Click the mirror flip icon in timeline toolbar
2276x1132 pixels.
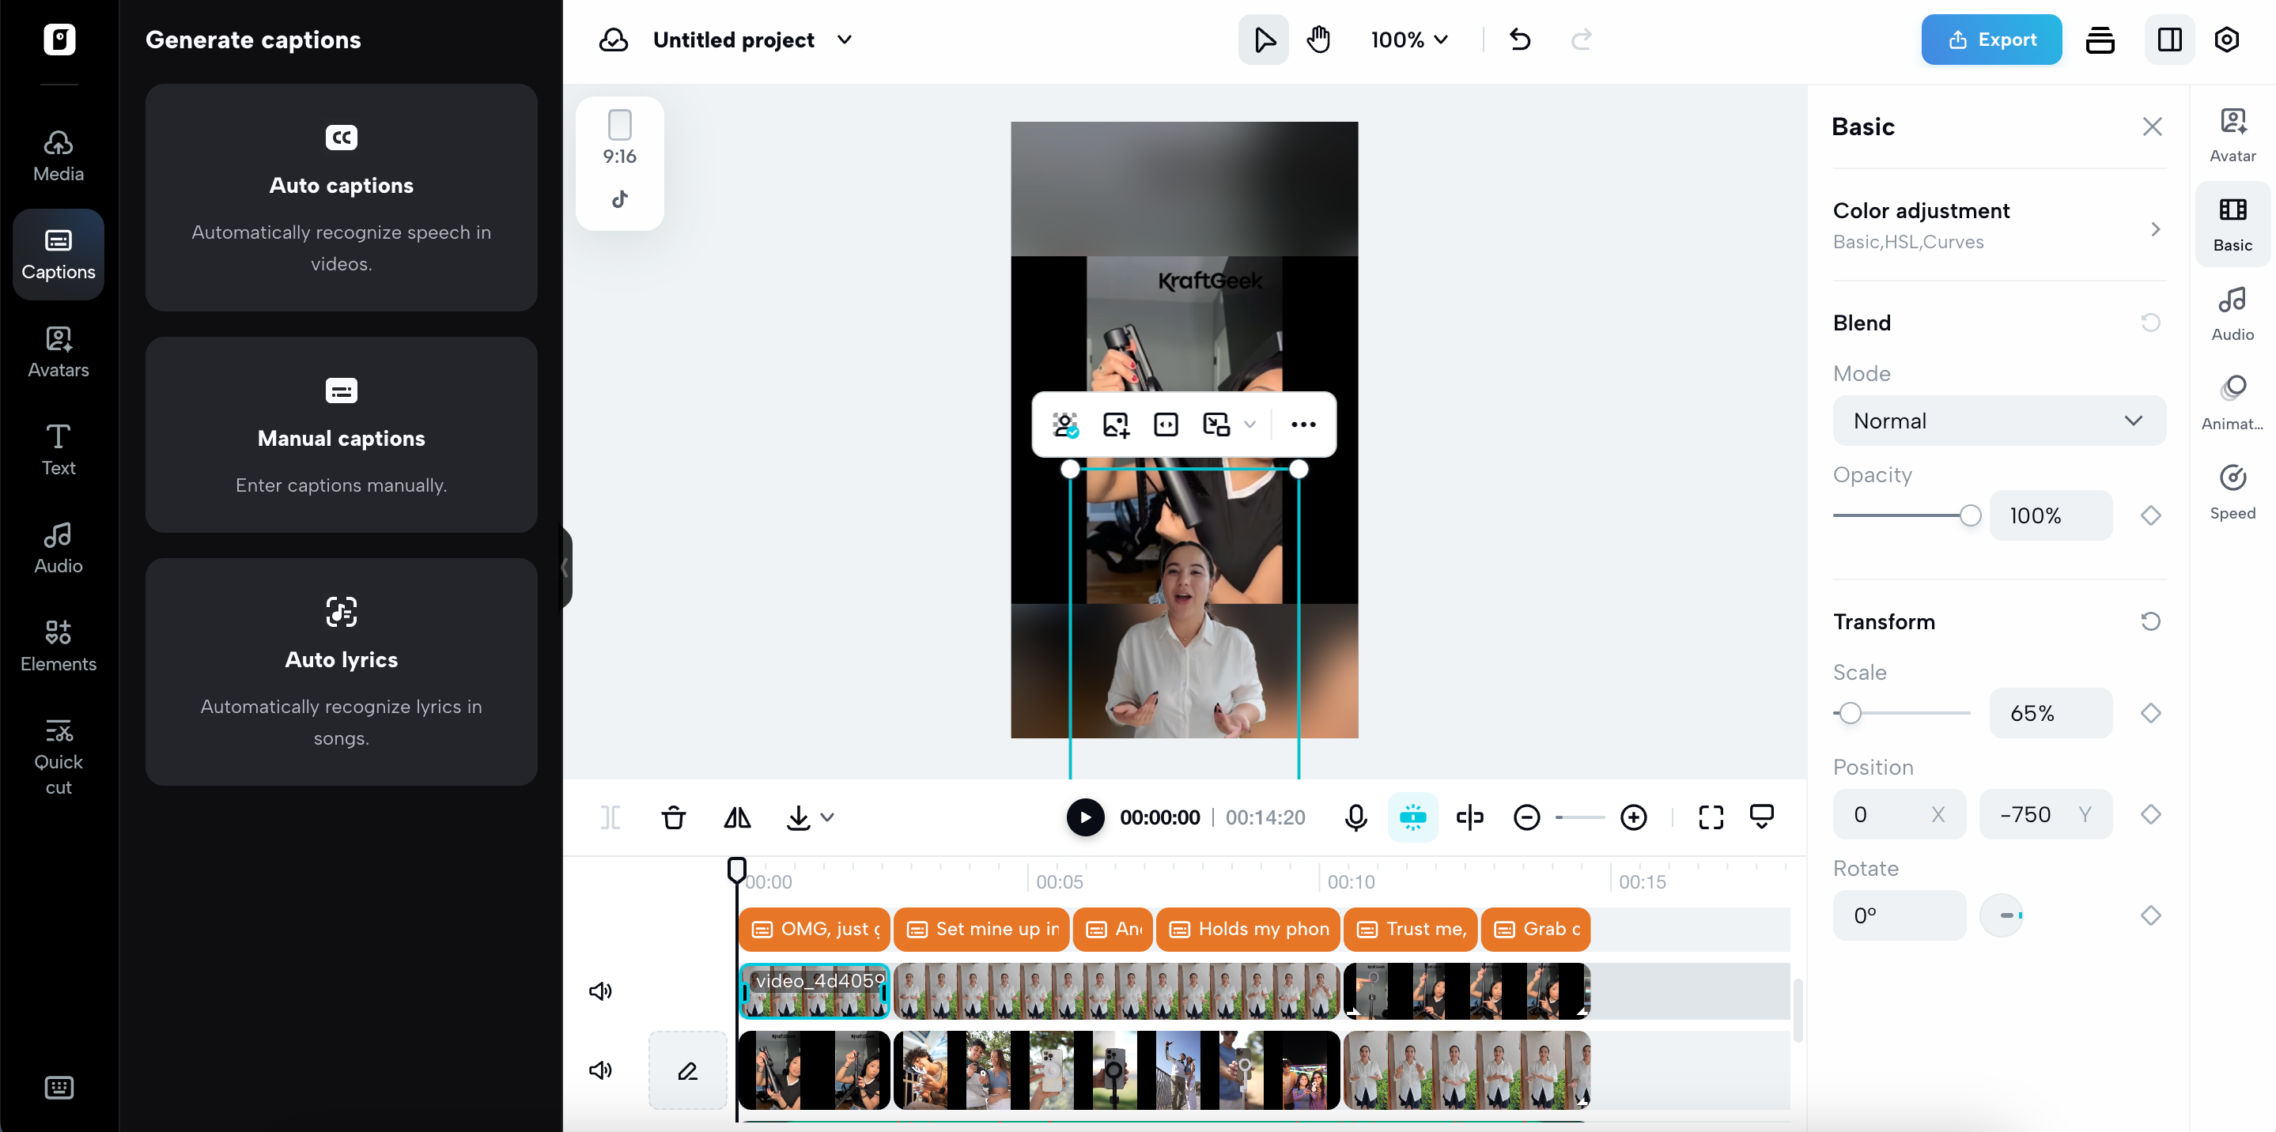coord(737,817)
